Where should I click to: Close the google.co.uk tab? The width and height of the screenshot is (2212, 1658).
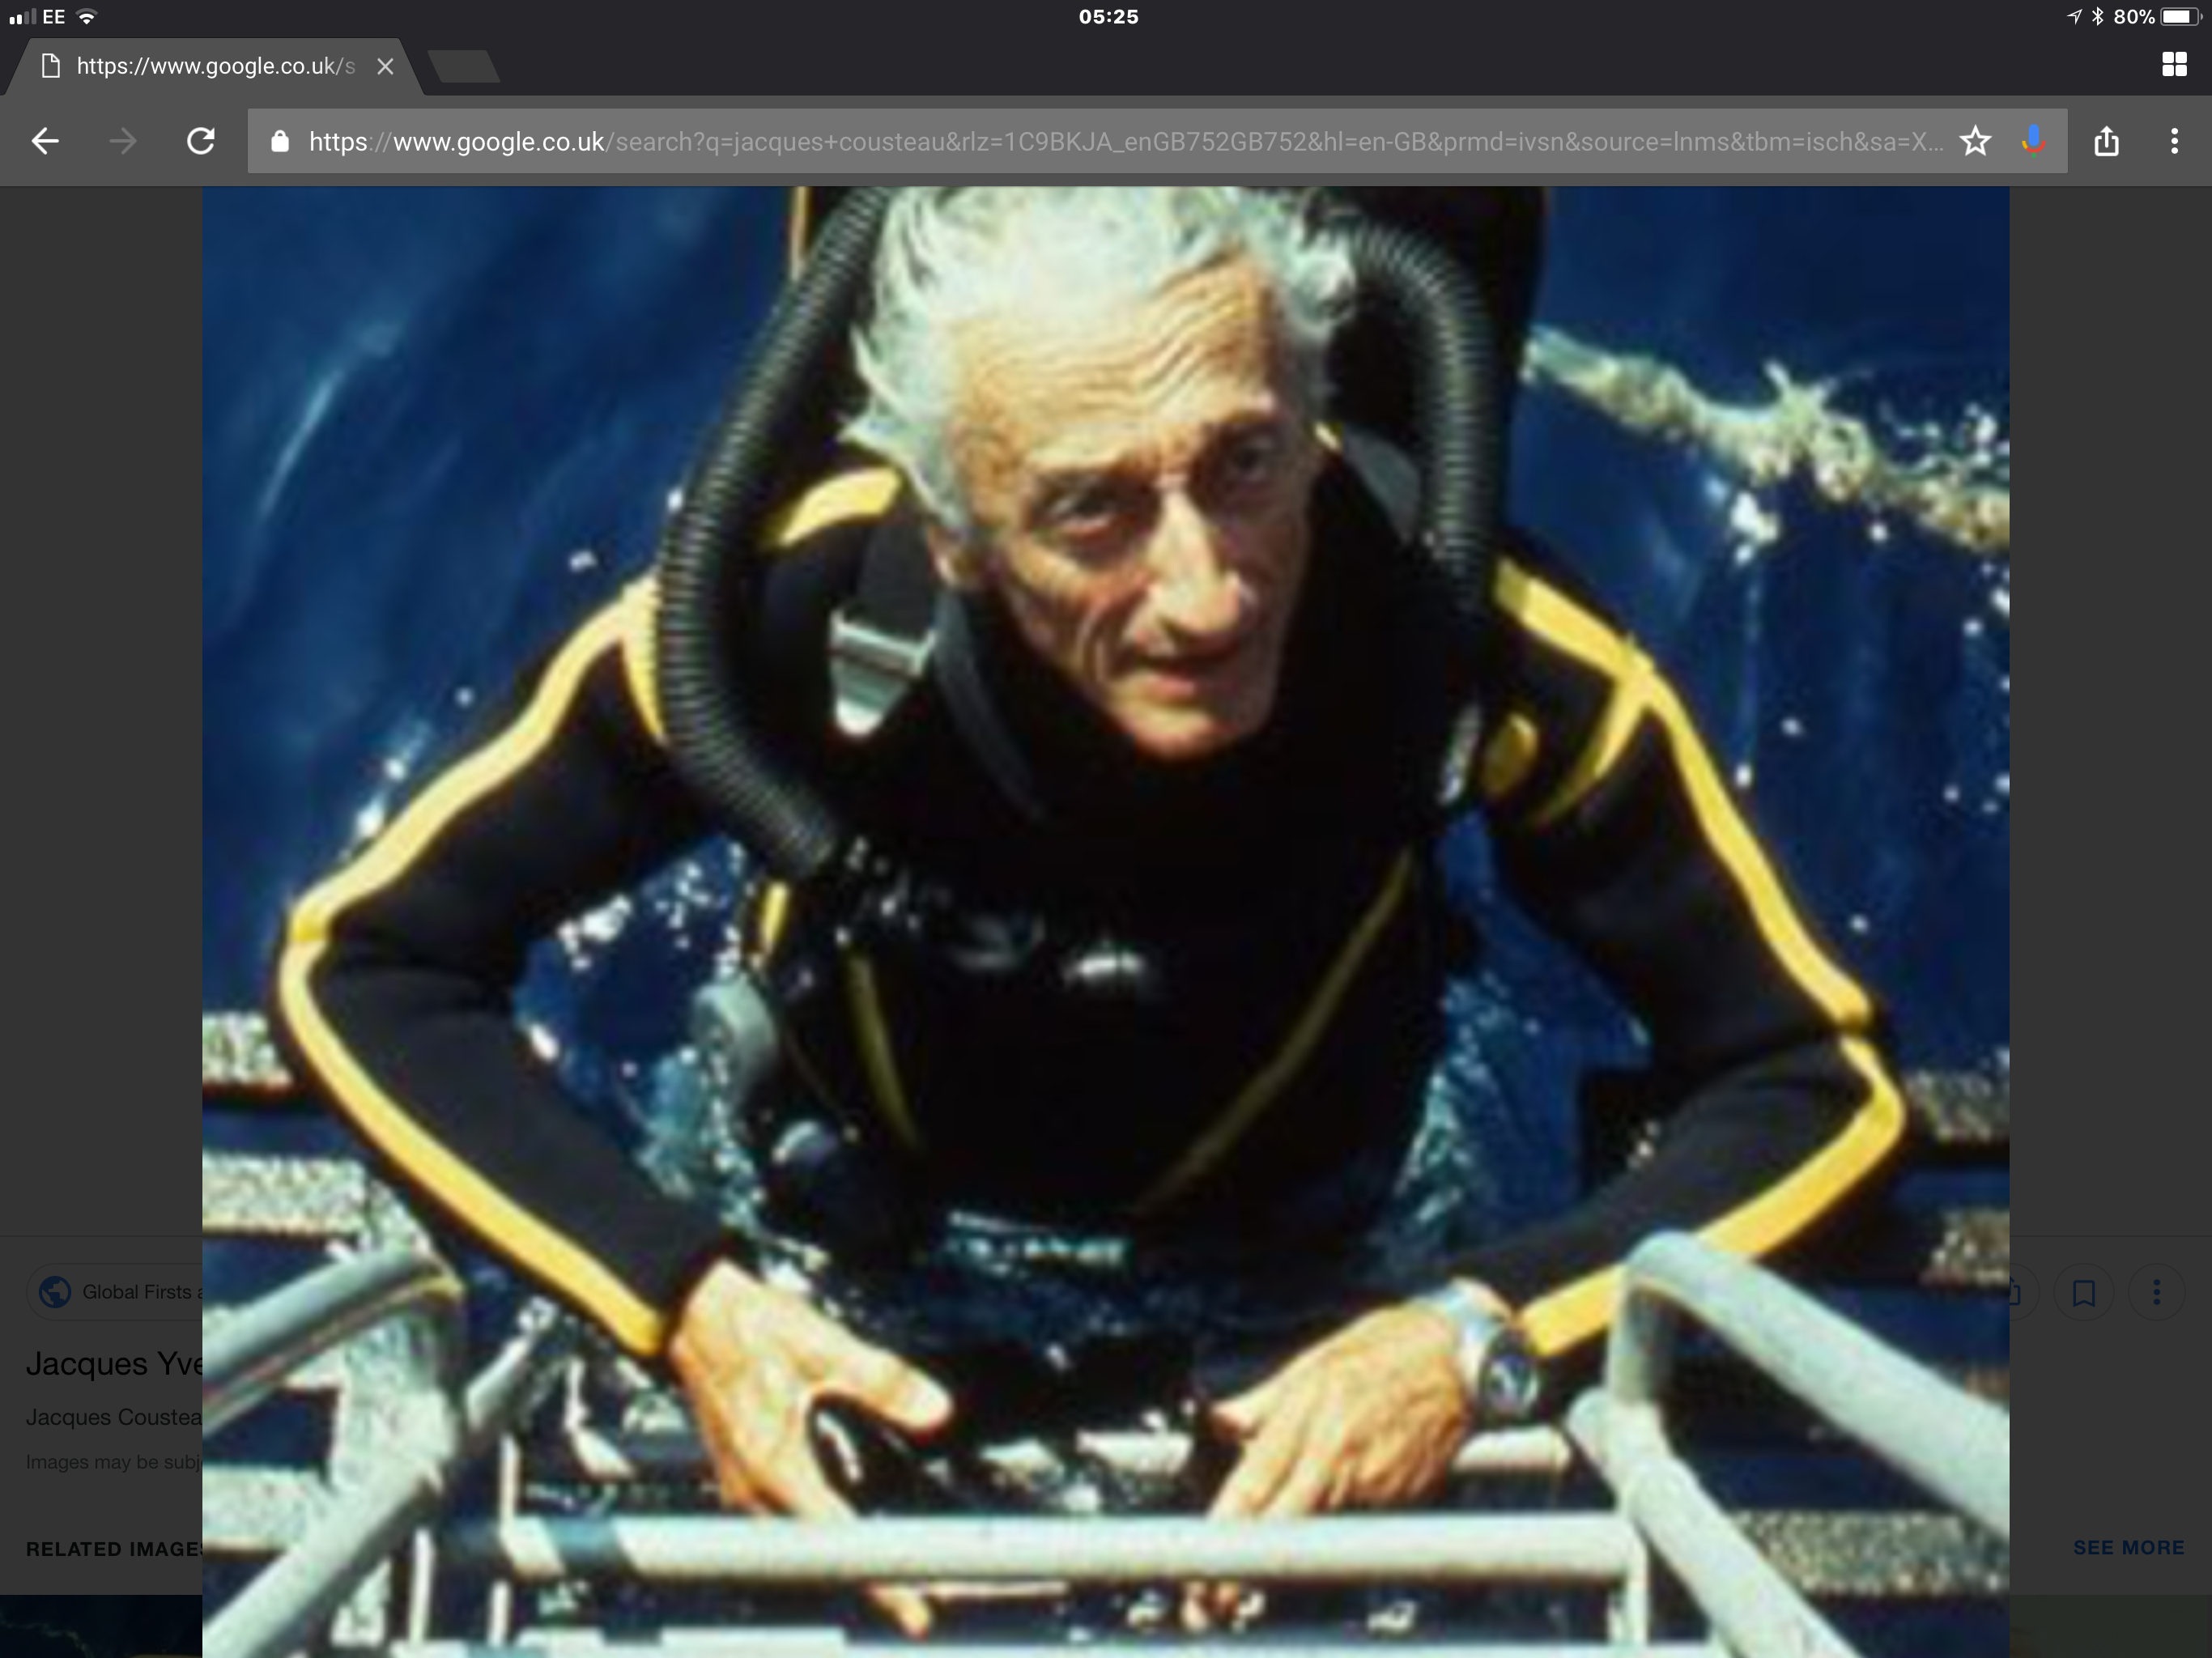(x=385, y=66)
